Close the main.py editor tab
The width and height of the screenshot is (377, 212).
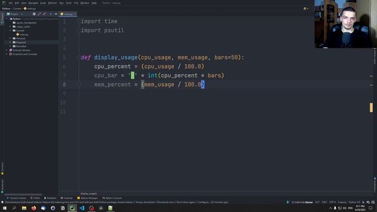[x=75, y=14]
